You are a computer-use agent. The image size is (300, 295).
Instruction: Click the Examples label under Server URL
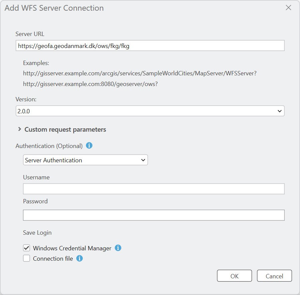(36, 63)
